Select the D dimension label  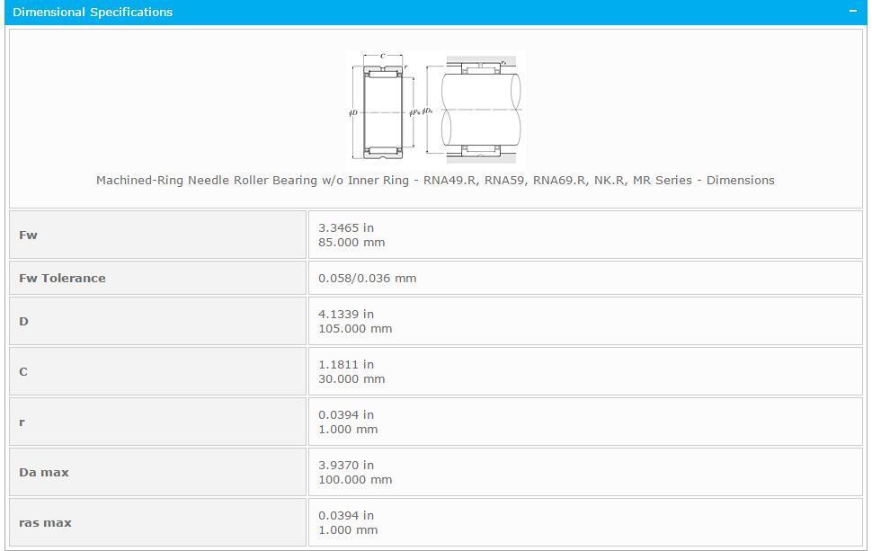pyautogui.click(x=23, y=321)
